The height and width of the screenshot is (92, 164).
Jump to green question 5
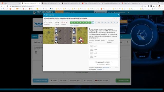point(84,22)
